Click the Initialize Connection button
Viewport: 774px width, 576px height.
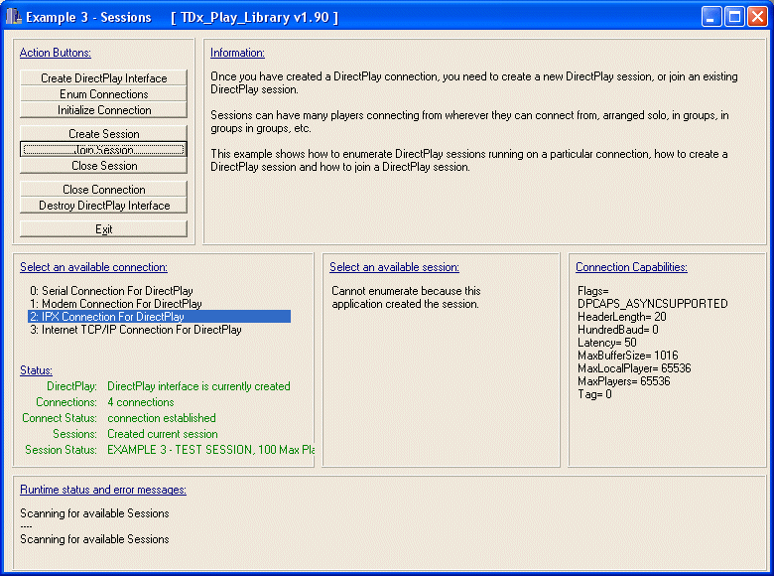click(103, 109)
